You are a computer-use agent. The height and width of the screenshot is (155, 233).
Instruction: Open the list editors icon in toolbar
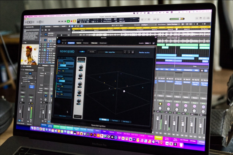(x=197, y=18)
